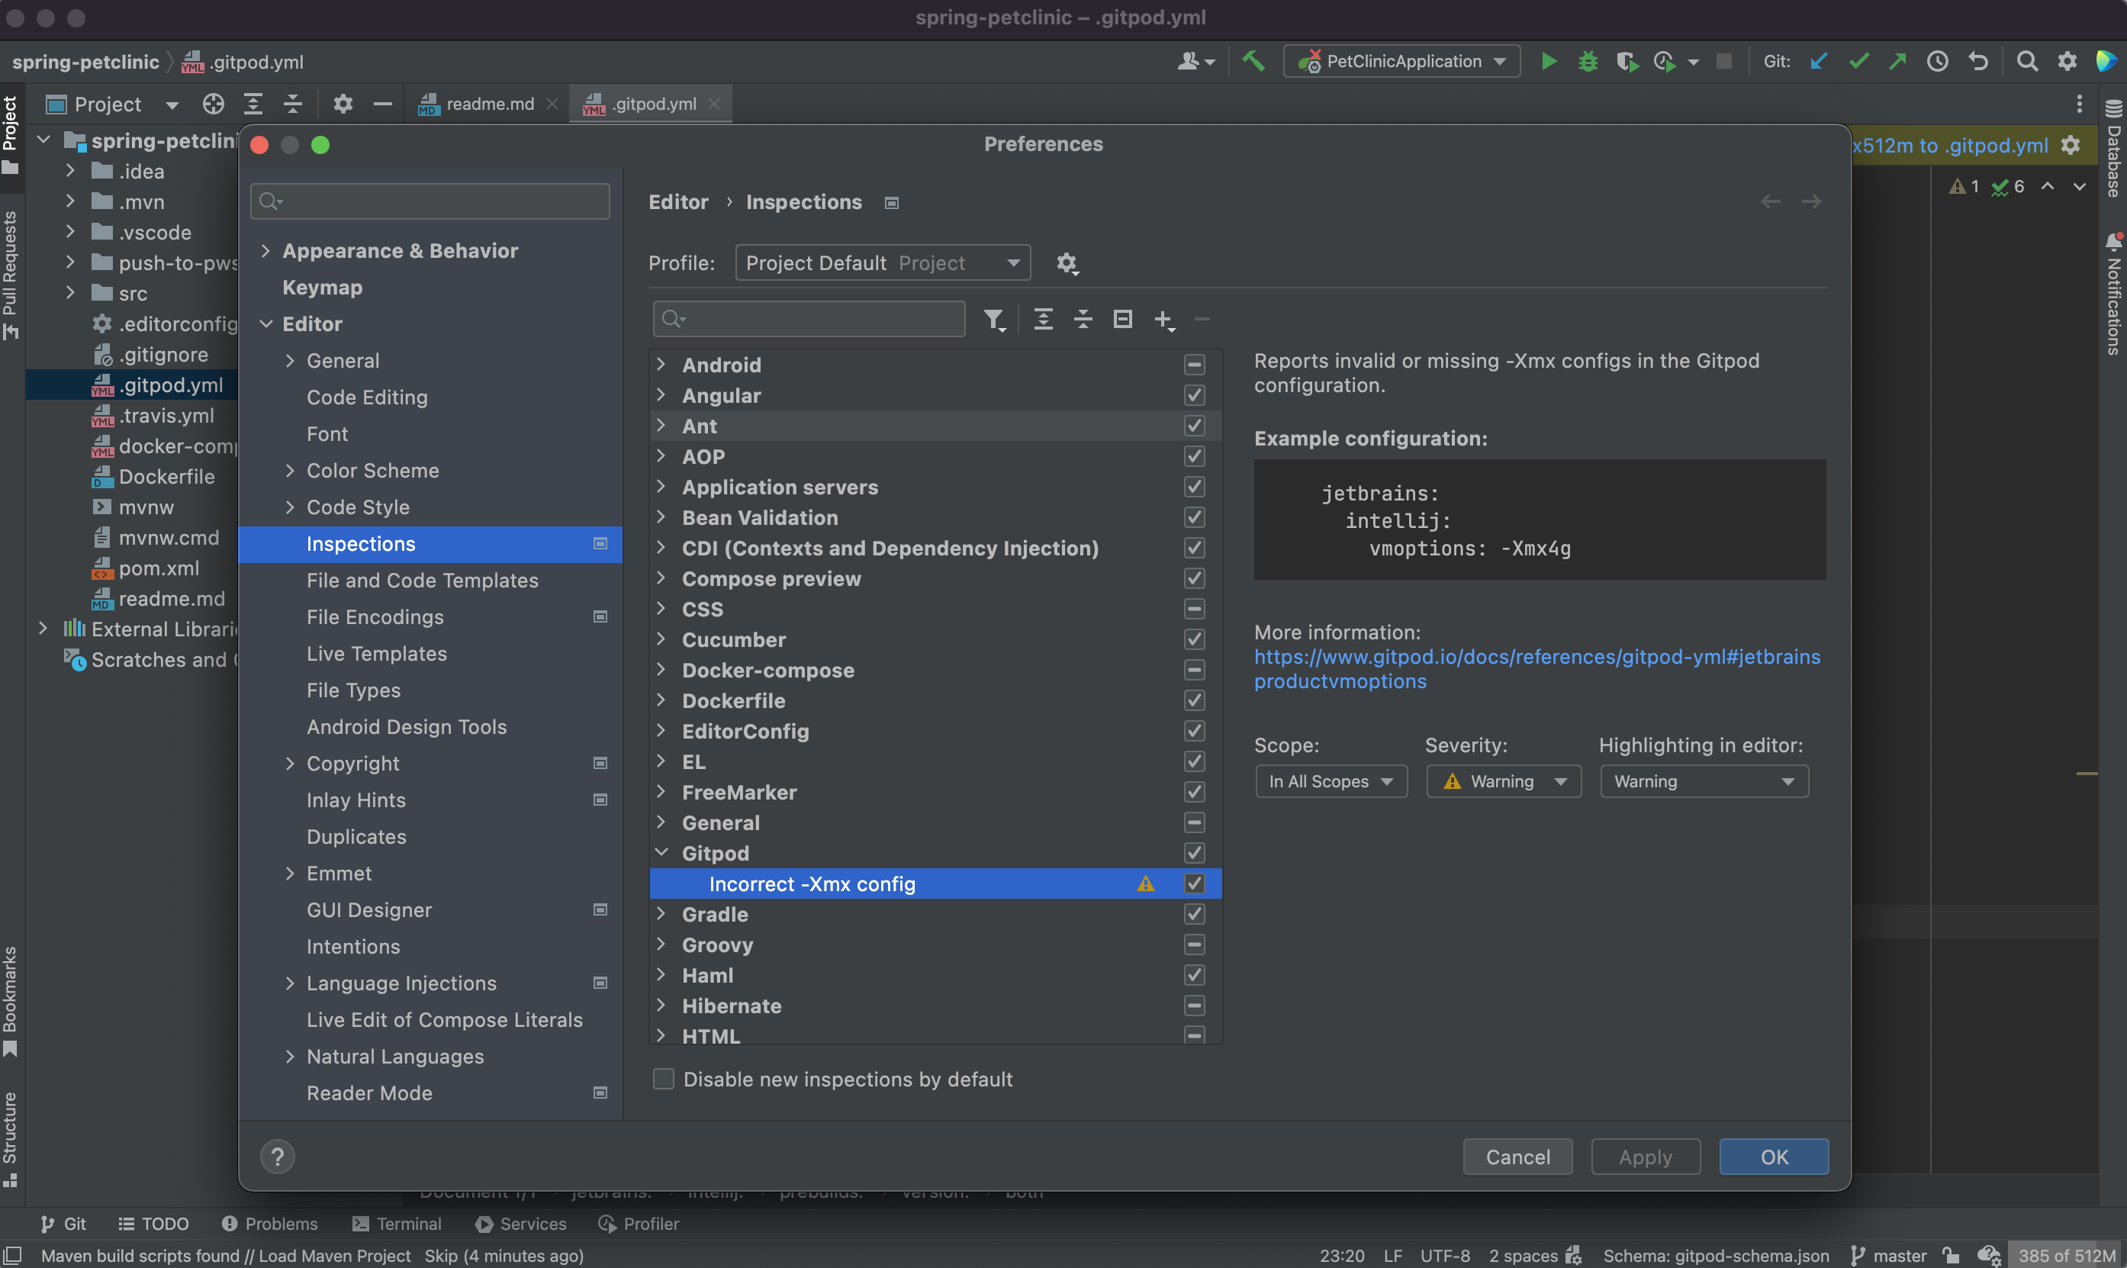Collapse all inspections tree icon
This screenshot has width=2127, height=1268.
point(1083,320)
